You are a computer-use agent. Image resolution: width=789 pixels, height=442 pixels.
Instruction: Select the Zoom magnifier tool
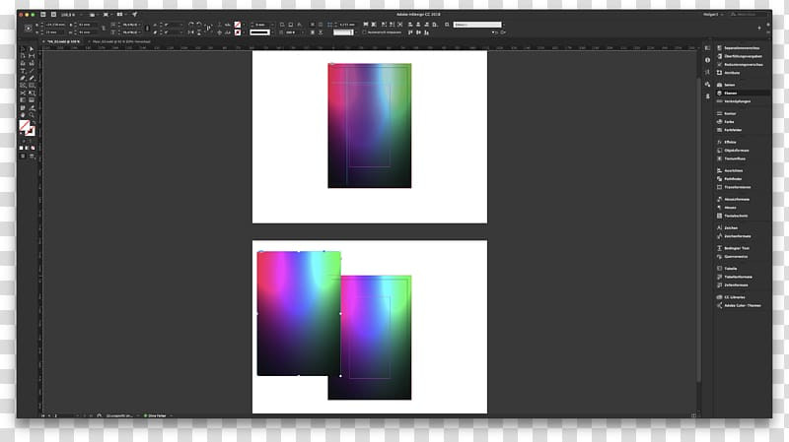[x=32, y=115]
